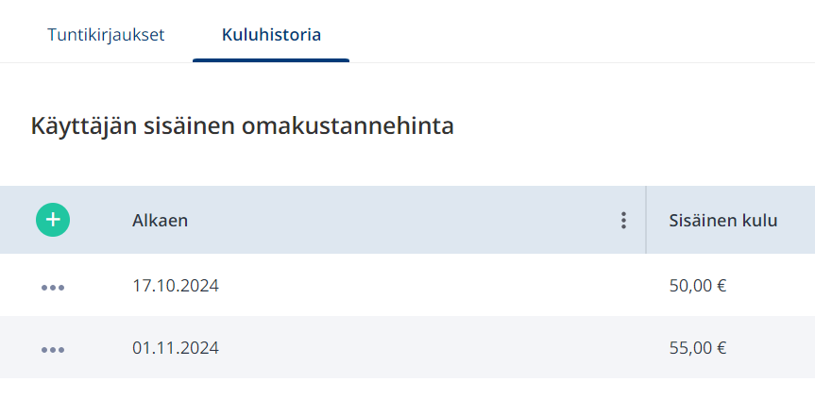Select the 17.10.2024 date cell
815x399 pixels.
tap(176, 286)
